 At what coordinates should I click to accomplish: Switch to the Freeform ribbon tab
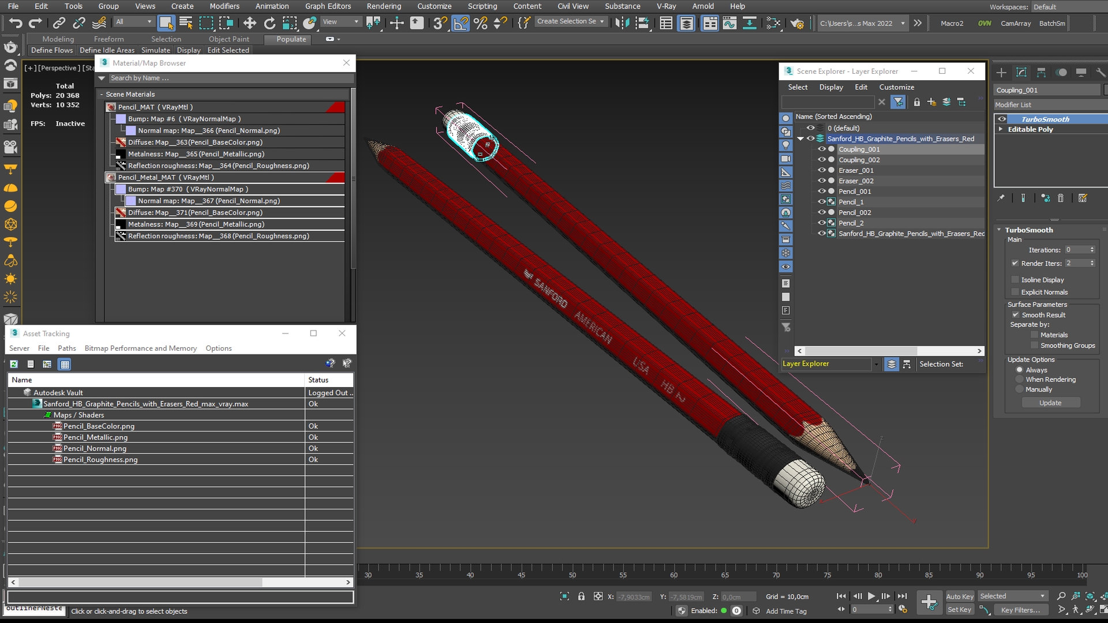(108, 39)
